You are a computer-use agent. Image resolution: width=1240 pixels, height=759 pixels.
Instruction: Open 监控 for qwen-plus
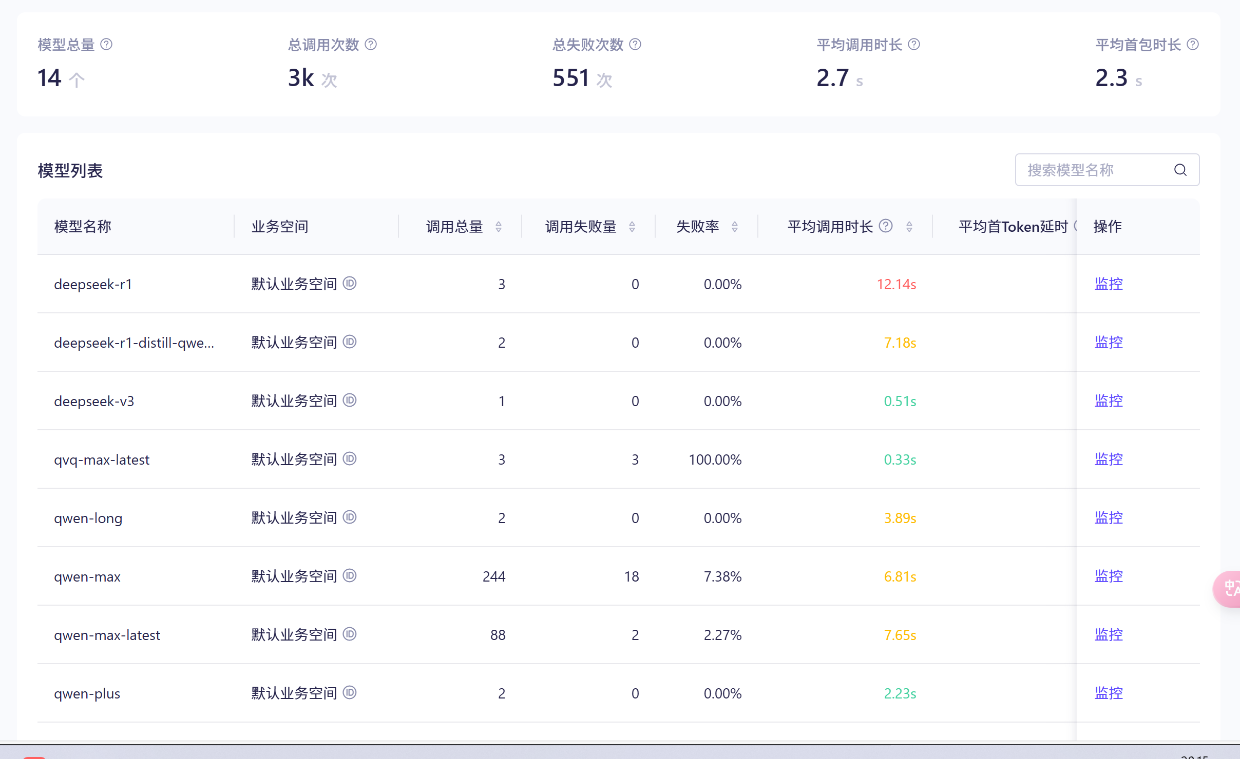pyautogui.click(x=1109, y=693)
